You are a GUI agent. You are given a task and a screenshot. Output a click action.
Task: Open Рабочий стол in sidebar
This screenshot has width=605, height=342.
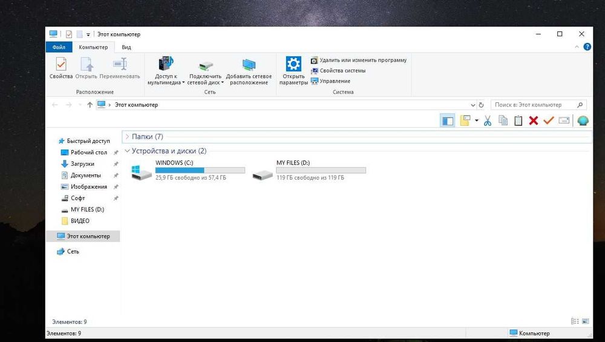click(84, 153)
